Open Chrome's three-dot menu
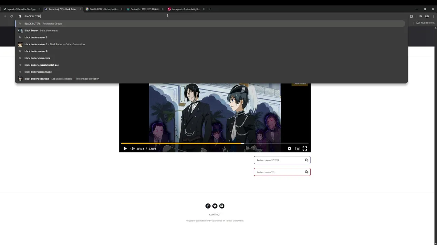This screenshot has height=245, width=437. 433,16
